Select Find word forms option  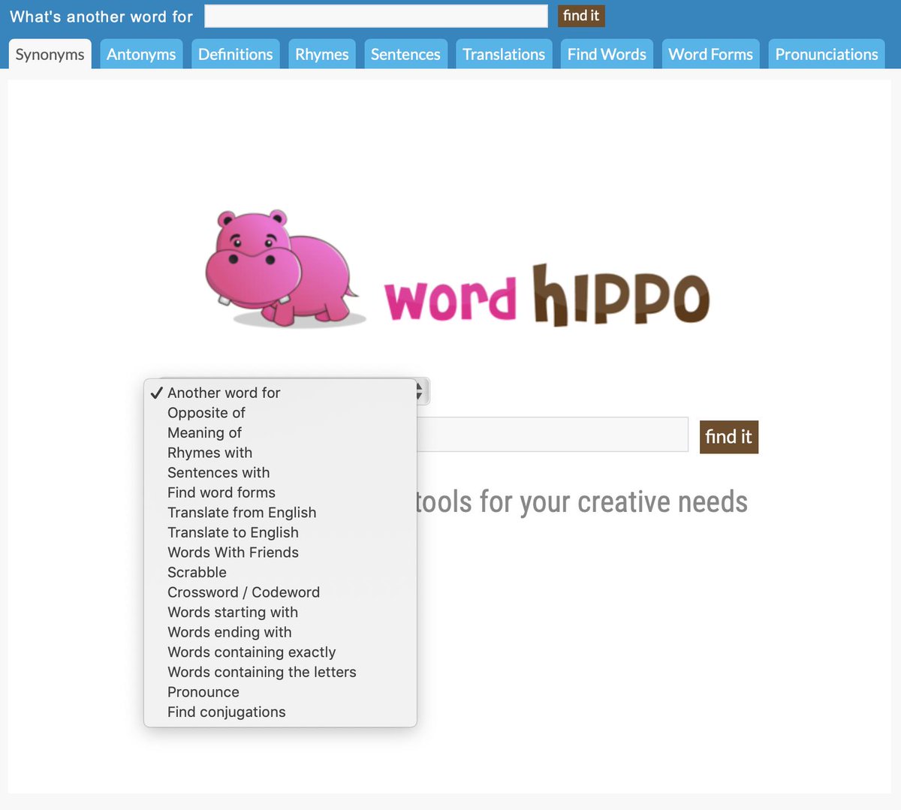tap(280, 492)
